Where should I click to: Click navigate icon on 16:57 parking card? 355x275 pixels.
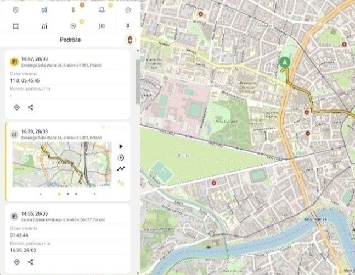(17, 107)
